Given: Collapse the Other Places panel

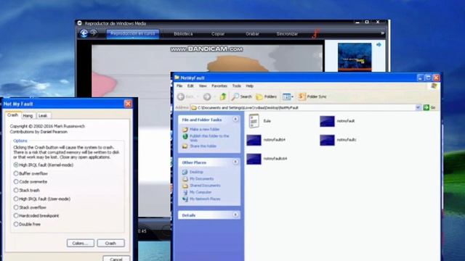Looking at the screenshot, I should click(x=235, y=162).
